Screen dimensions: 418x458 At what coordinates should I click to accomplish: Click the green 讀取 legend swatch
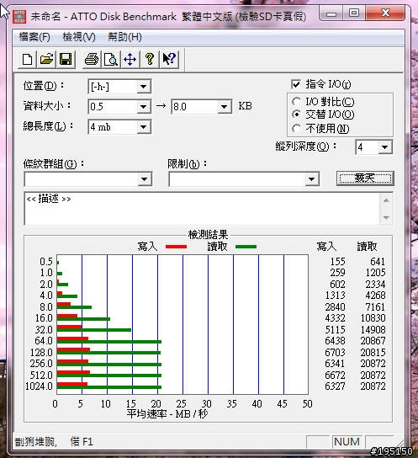pyautogui.click(x=246, y=247)
